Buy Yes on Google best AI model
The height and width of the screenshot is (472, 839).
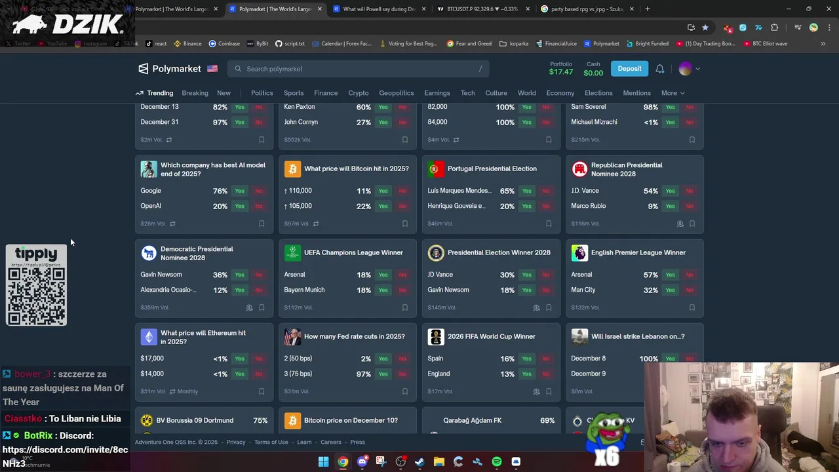[239, 191]
